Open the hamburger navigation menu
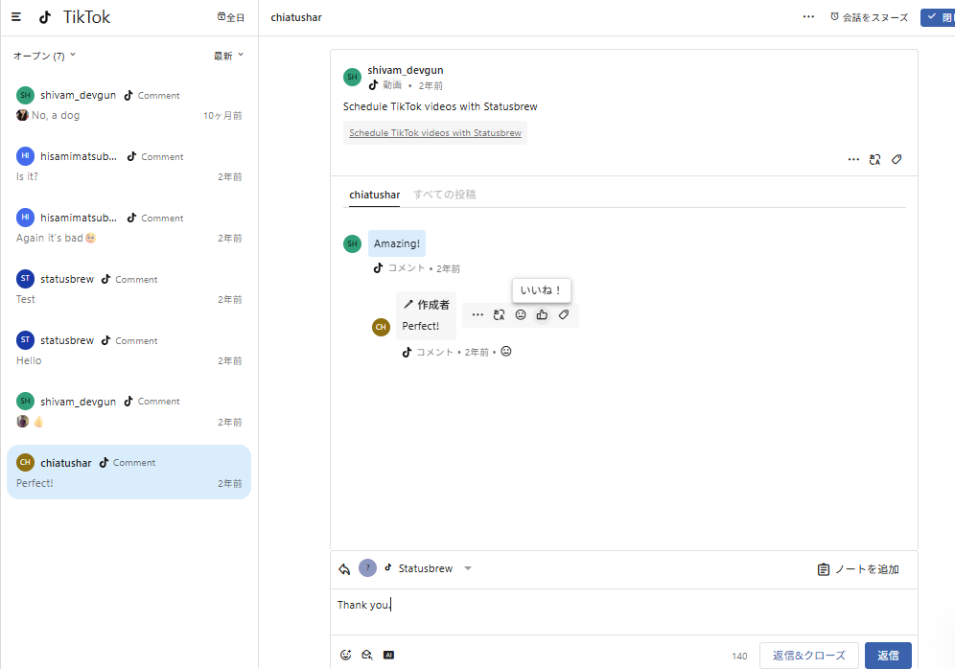Screen dimensions: 955x669 [x=16, y=17]
